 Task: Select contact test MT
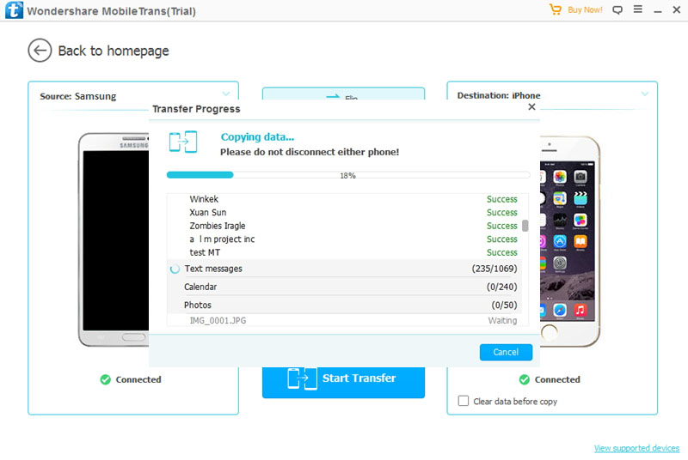pos(205,252)
